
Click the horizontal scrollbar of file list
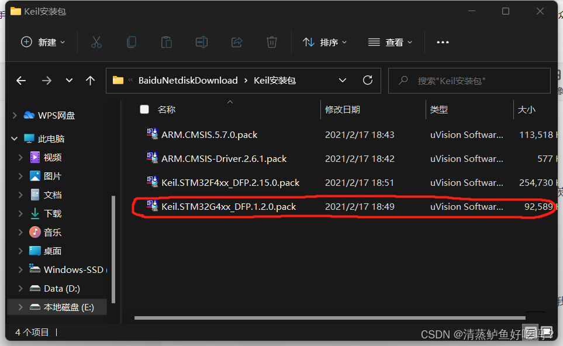pyautogui.click(x=330, y=317)
